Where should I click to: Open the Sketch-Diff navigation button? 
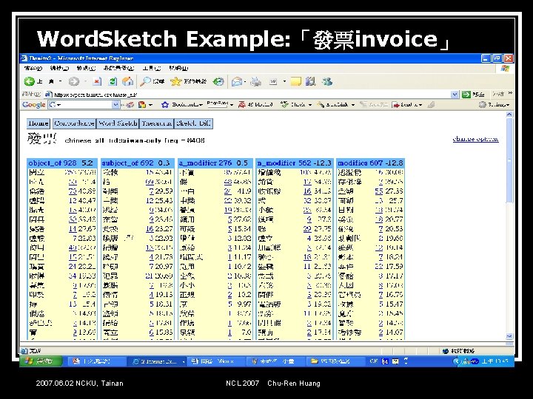(193, 123)
